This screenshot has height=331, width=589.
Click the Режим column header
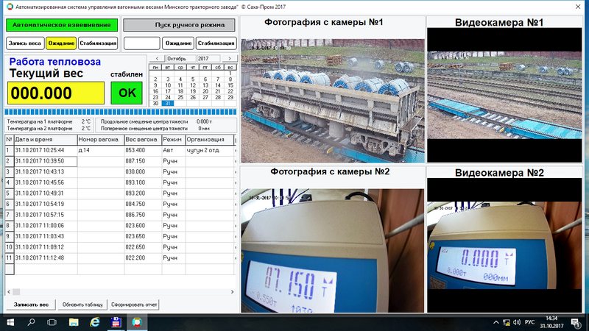173,140
